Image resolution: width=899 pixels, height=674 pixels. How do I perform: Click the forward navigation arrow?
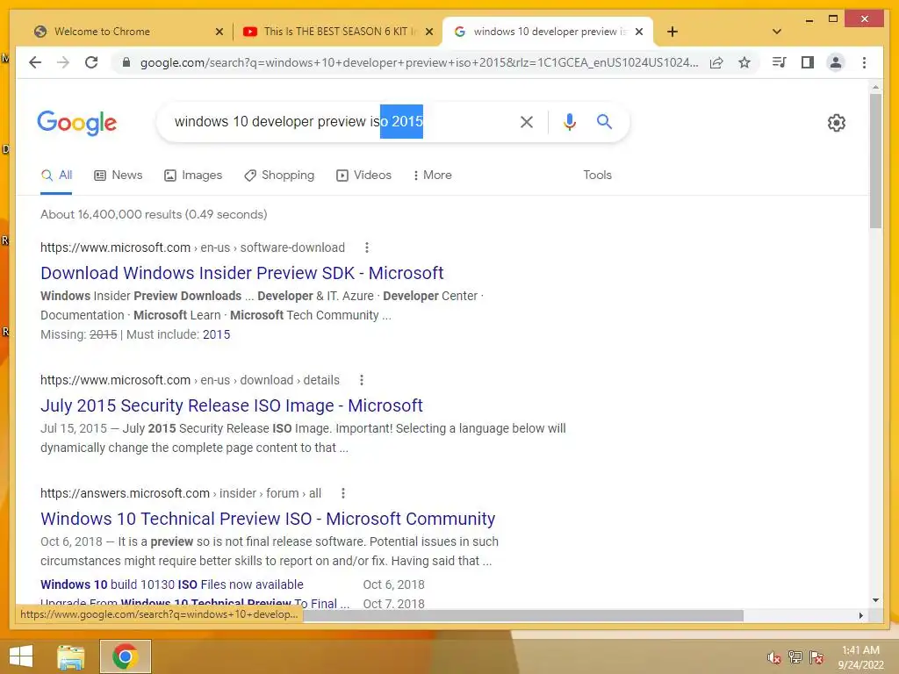pos(63,62)
